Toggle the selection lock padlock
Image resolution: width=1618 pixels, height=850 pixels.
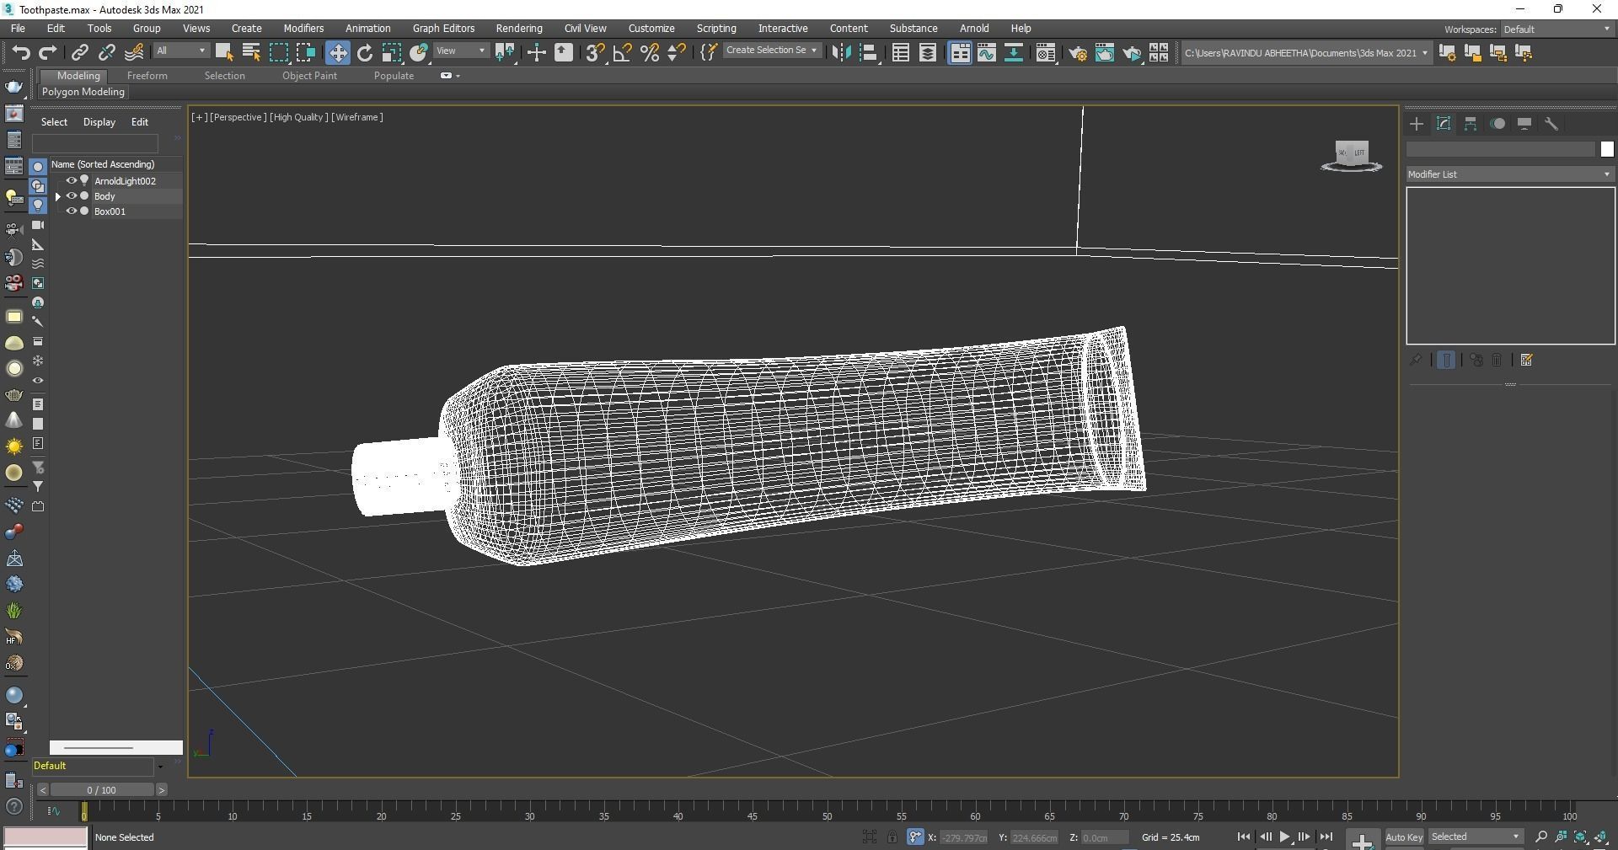[x=892, y=837]
